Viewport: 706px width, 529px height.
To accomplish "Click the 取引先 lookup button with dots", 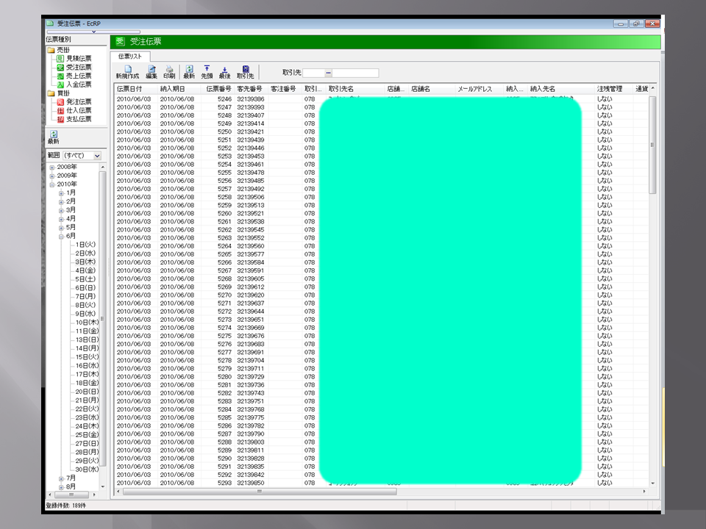I will click(x=328, y=73).
